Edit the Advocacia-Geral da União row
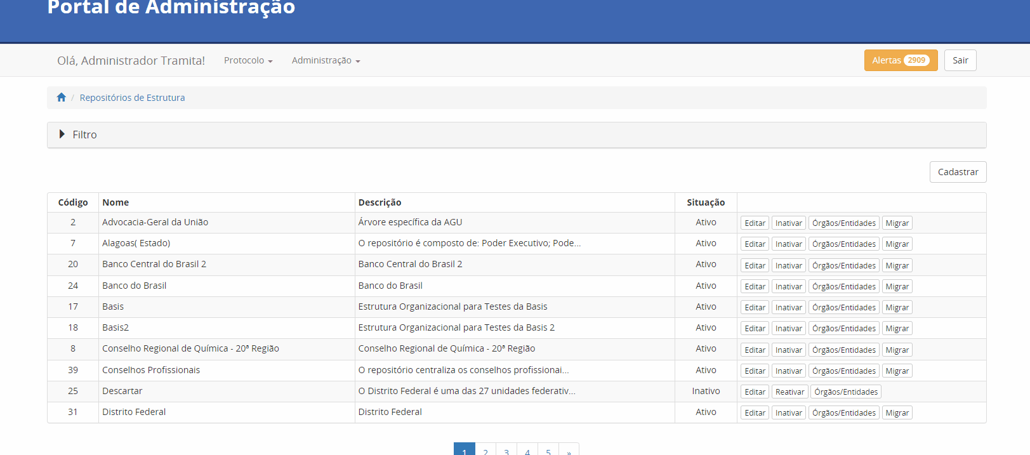 pos(755,223)
